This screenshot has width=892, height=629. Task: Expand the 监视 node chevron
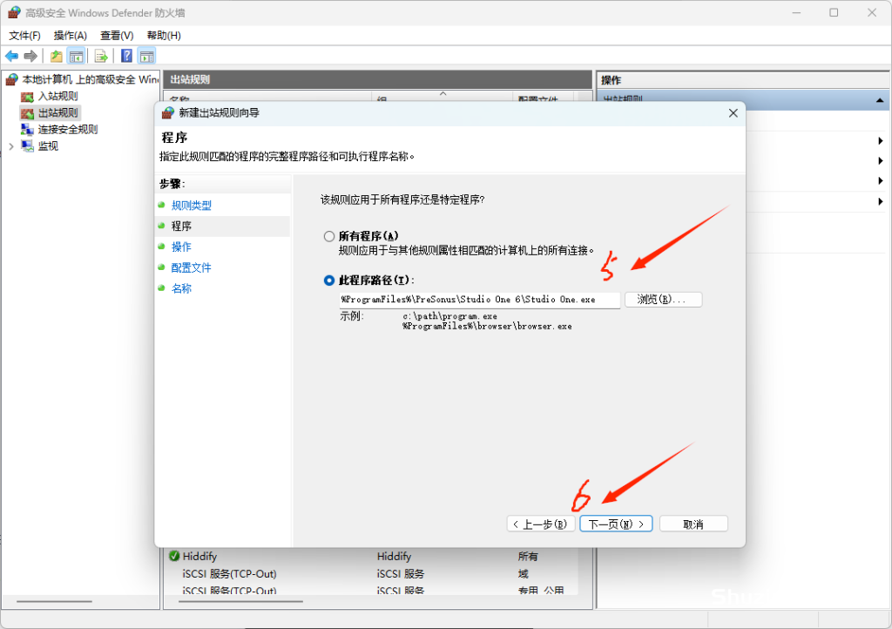coord(11,146)
